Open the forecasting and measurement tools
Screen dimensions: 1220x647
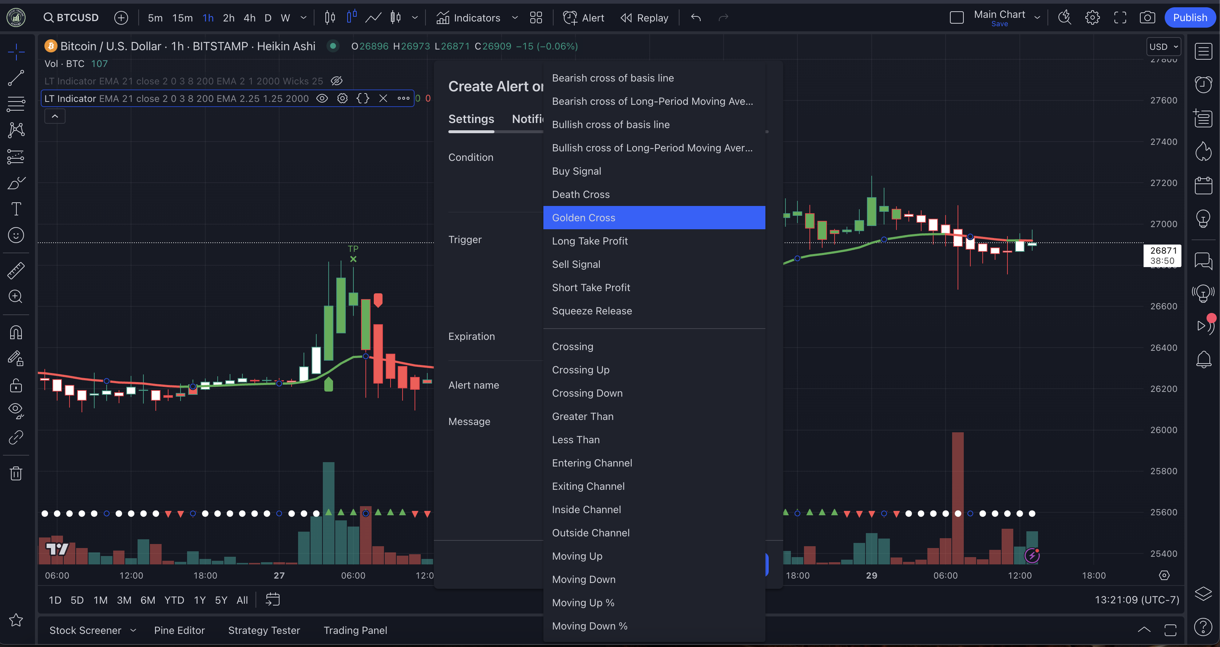[16, 156]
